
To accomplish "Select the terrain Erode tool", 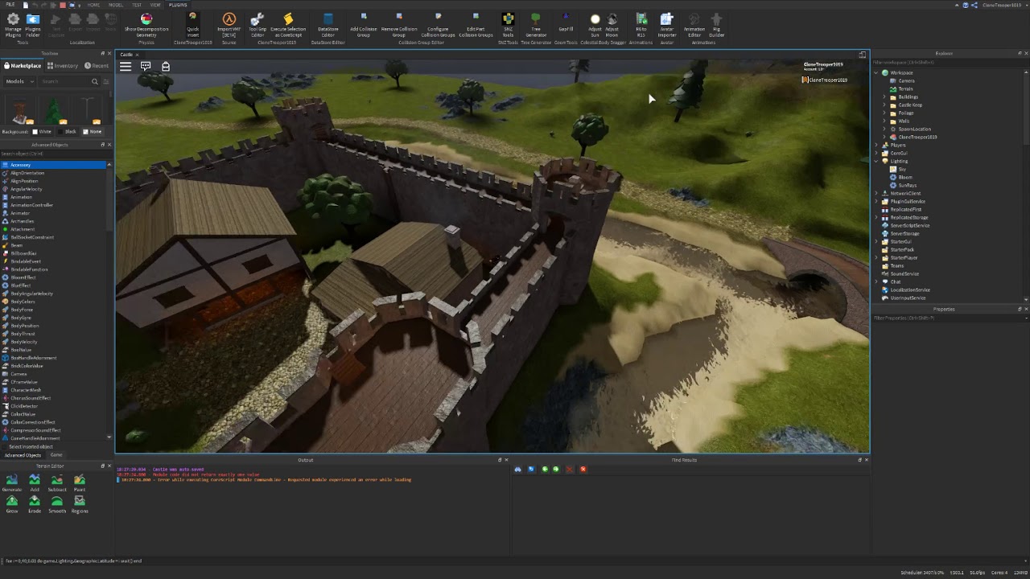I will [35, 504].
